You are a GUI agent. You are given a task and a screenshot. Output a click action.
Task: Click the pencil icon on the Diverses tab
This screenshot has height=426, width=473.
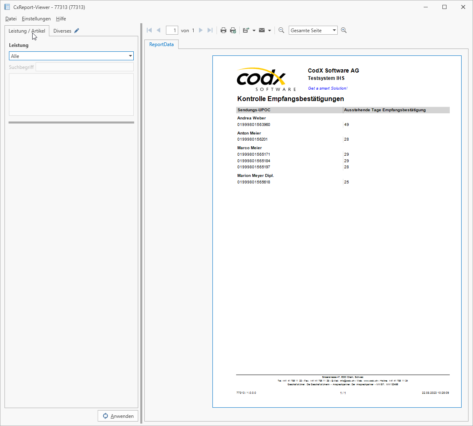76,30
